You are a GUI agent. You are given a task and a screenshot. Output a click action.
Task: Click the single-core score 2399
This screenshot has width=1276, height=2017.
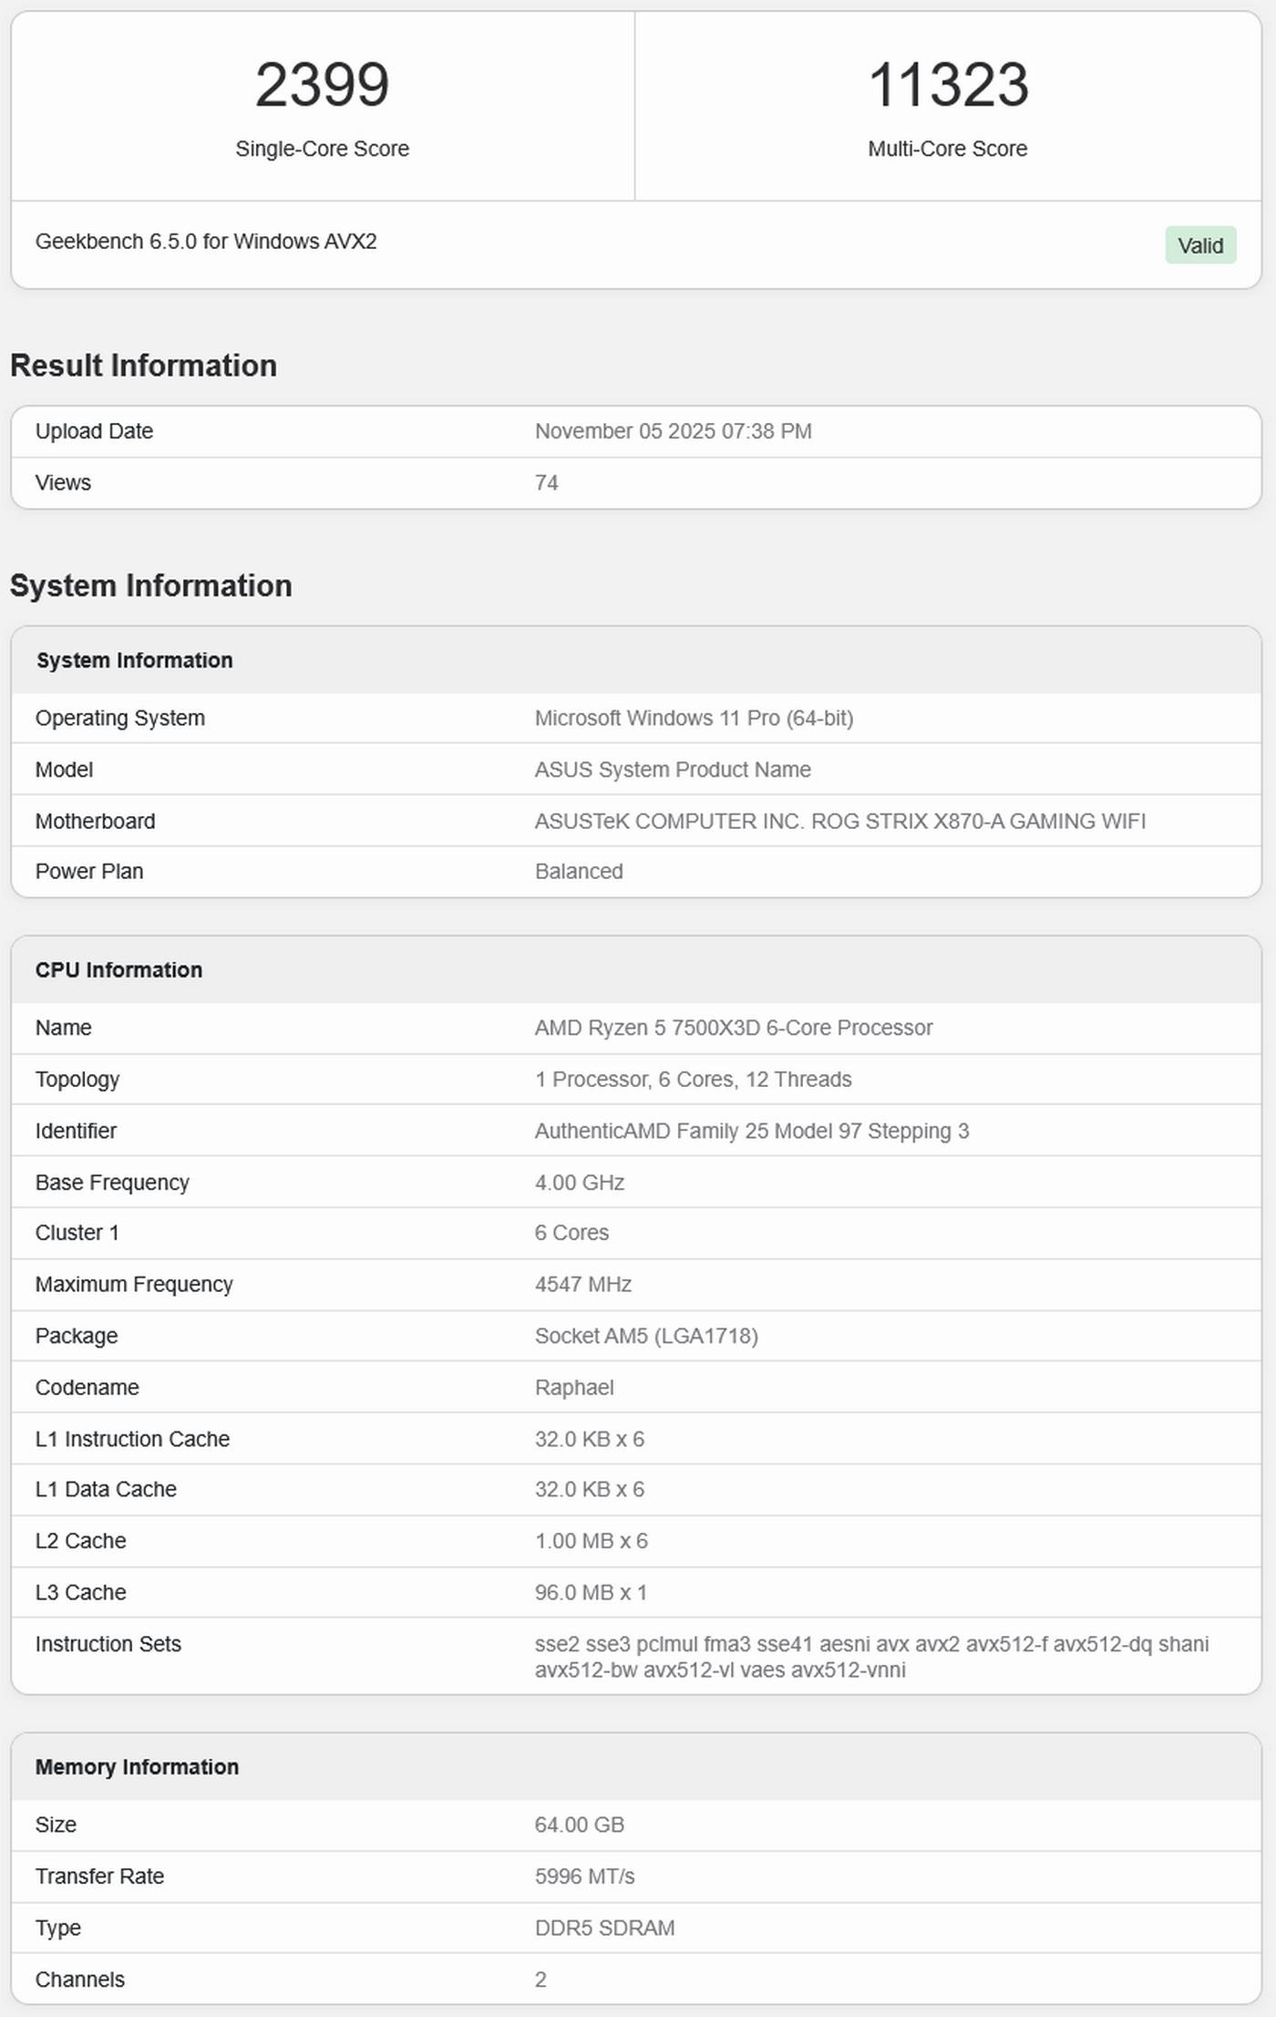tap(322, 85)
